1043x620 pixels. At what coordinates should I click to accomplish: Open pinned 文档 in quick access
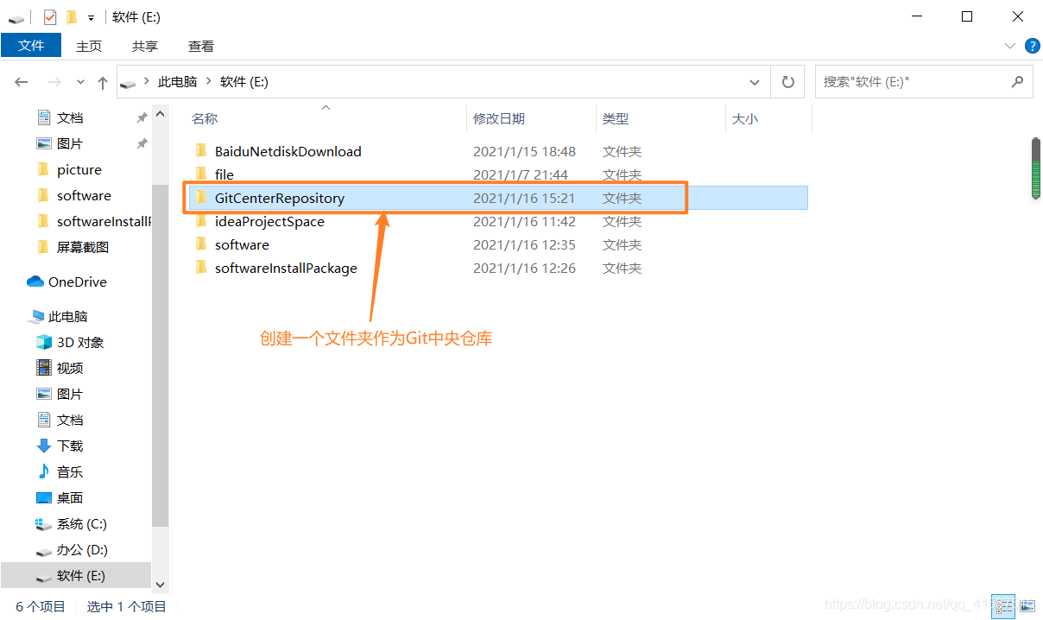[x=69, y=117]
